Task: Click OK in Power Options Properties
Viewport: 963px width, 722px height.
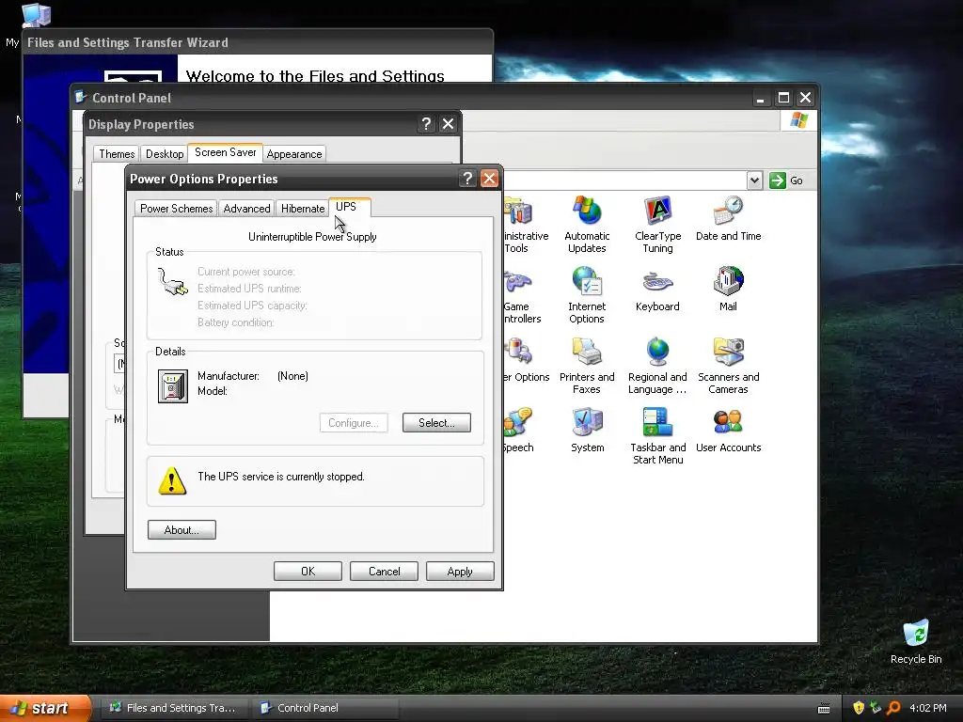Action: [308, 571]
